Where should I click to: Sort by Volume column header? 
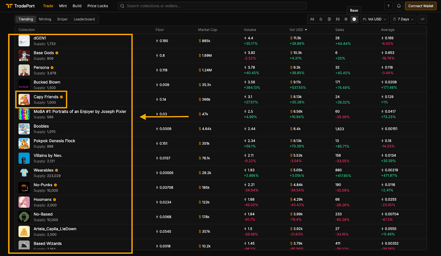pos(250,30)
